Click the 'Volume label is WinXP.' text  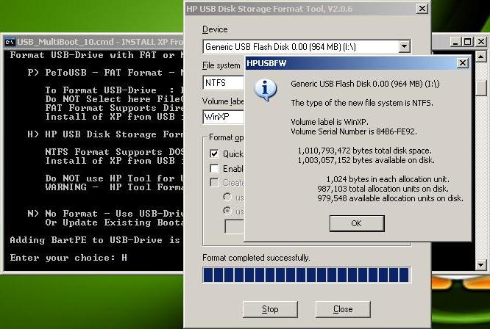(330, 122)
